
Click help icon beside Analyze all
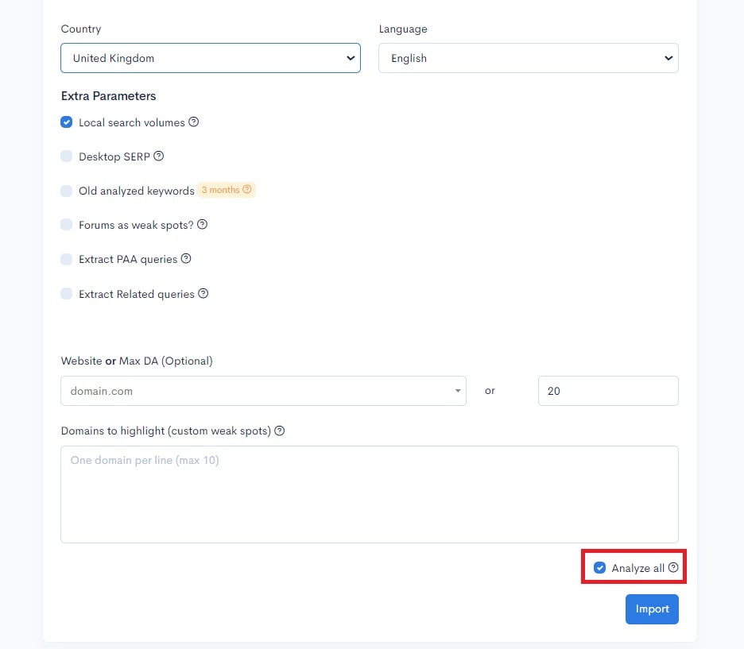pyautogui.click(x=673, y=568)
